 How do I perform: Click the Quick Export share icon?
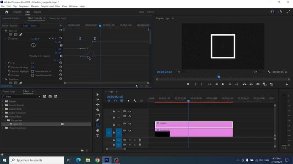[x=280, y=12]
